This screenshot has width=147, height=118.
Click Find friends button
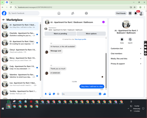(x=121, y=13)
